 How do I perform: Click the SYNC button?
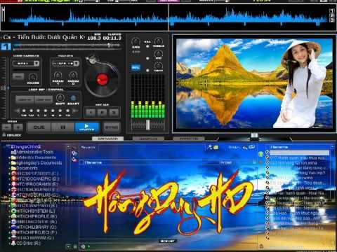click(x=112, y=127)
